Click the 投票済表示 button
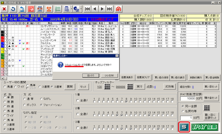The width and height of the screenshot is (222, 134). 127,78
